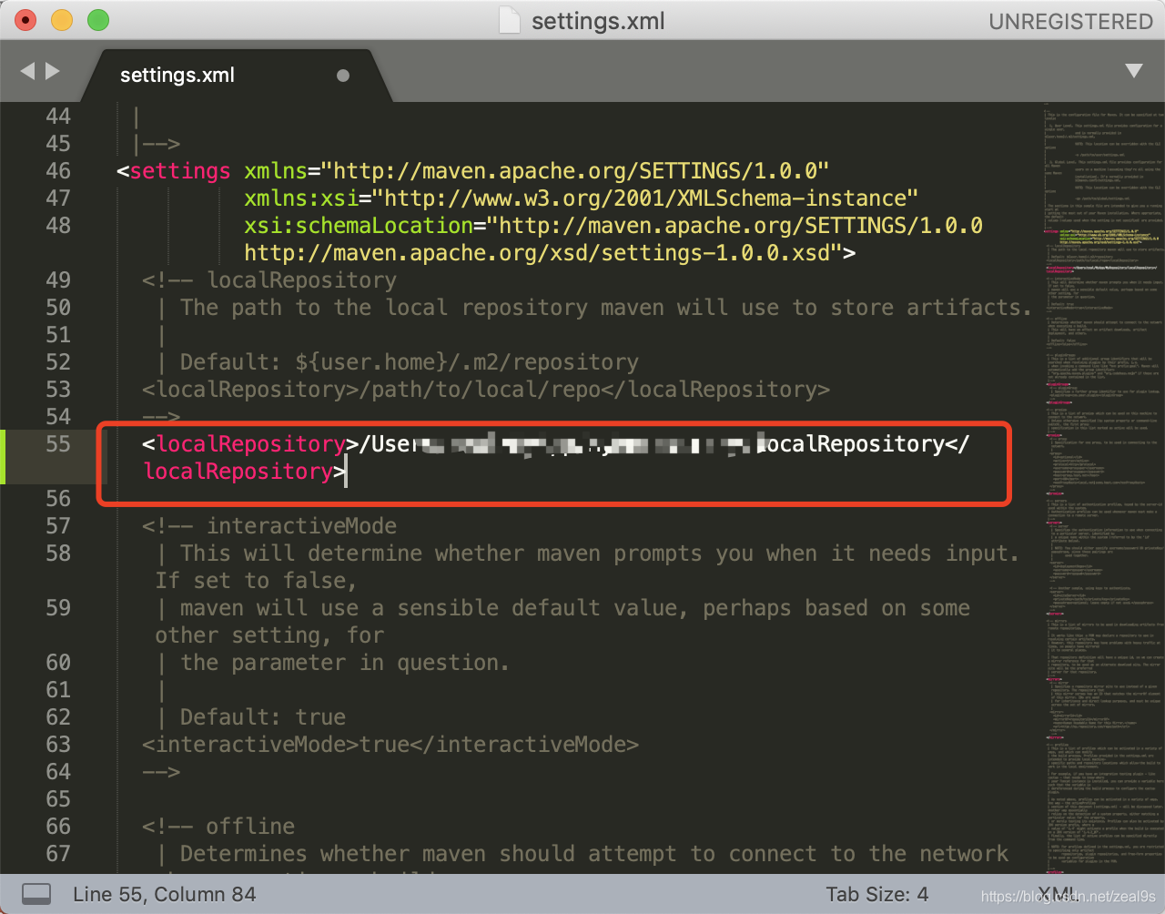
Task: Click 'the parameter in question.' line
Action: (x=345, y=663)
